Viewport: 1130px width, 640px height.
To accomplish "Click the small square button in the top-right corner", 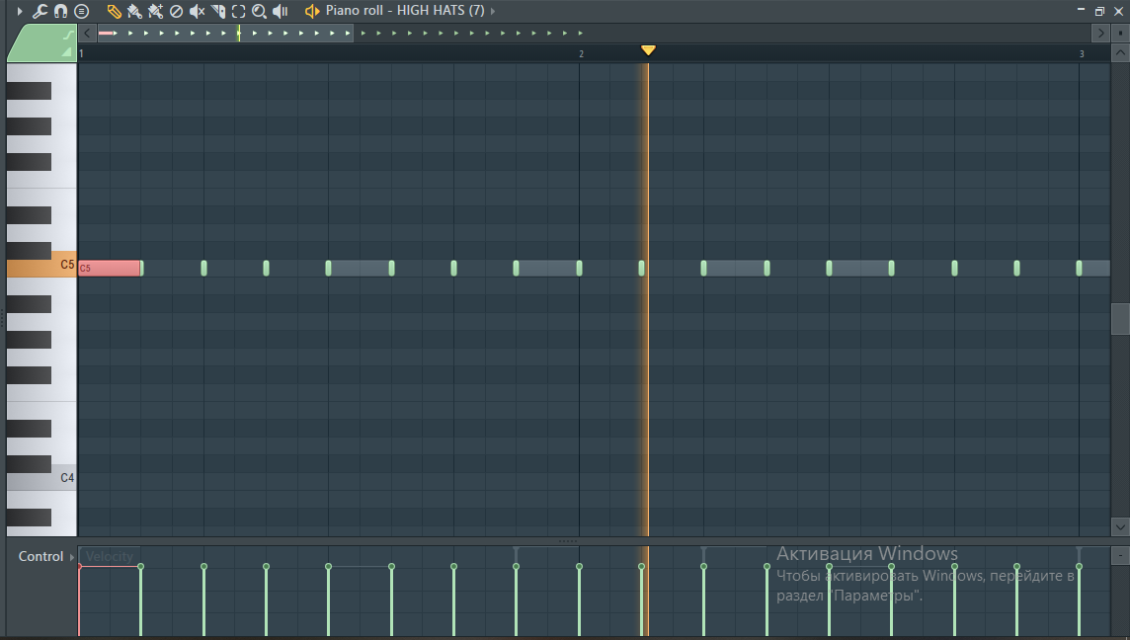I will point(1120,33).
